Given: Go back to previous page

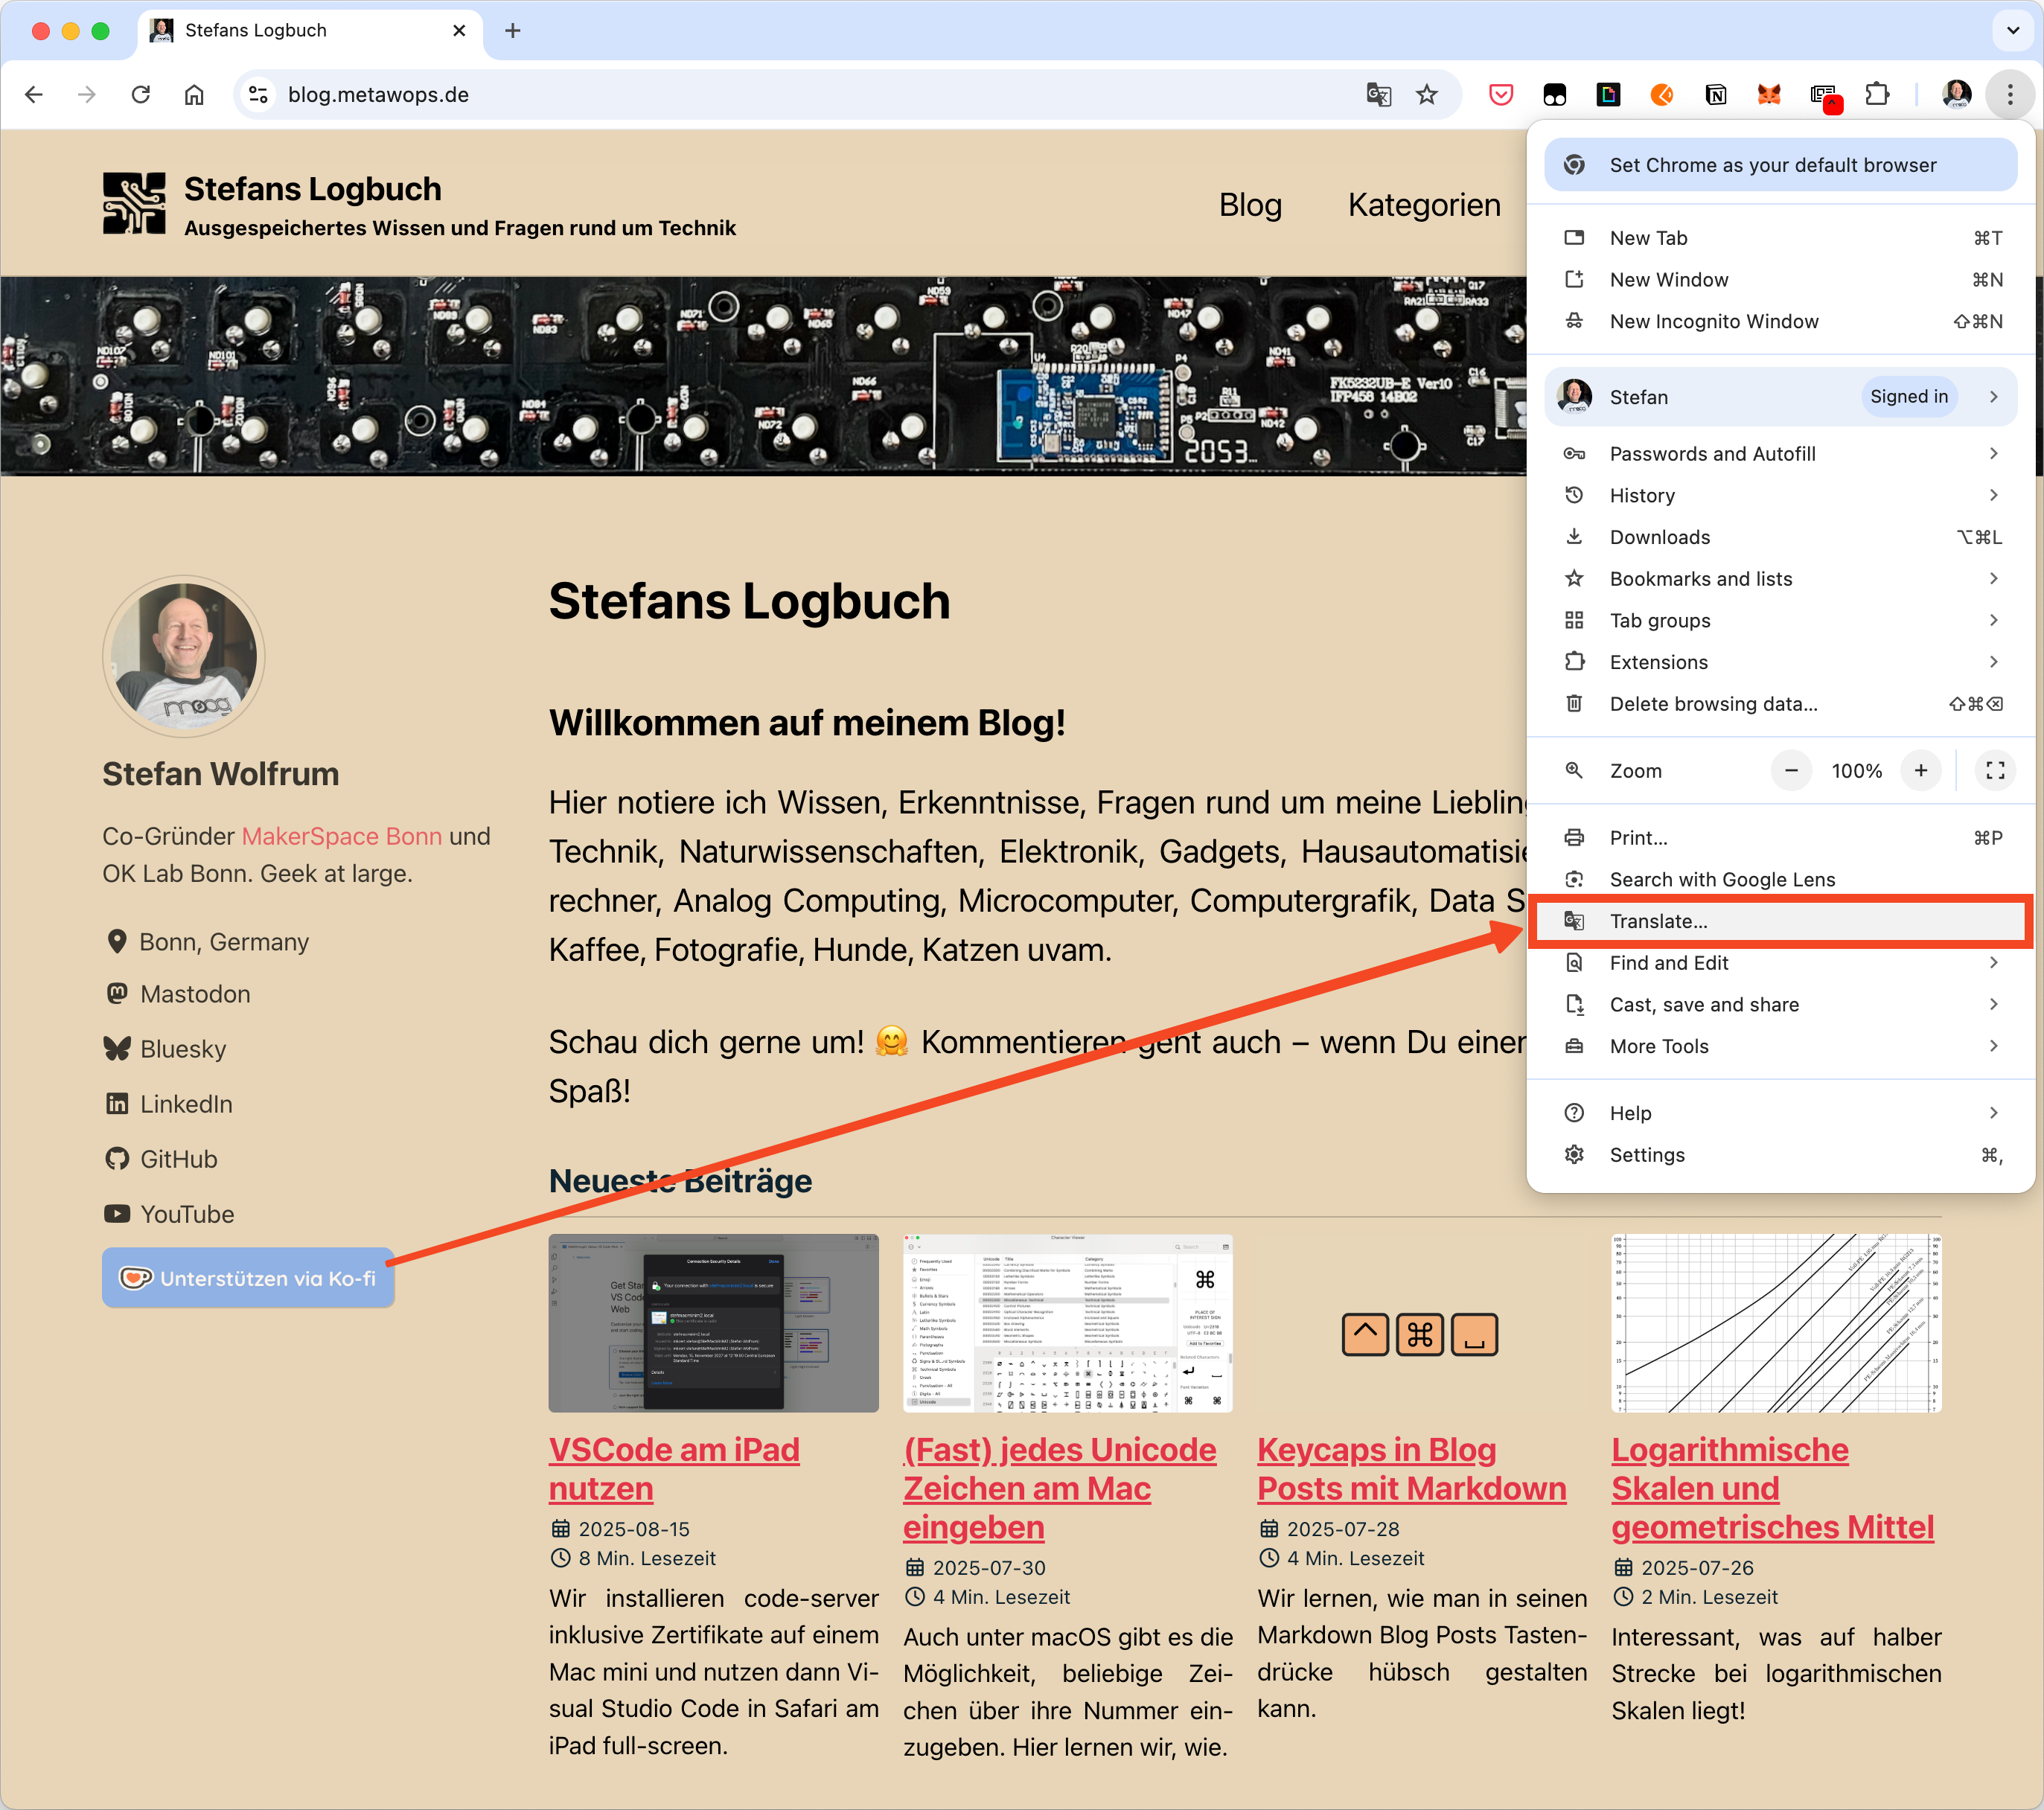Looking at the screenshot, I should 34,94.
